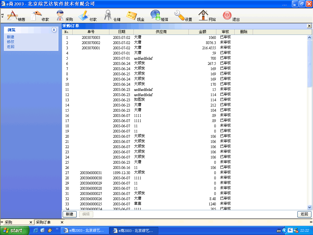Switch to the 采购 tab at bottom
313x235 pixels.
tap(15, 222)
